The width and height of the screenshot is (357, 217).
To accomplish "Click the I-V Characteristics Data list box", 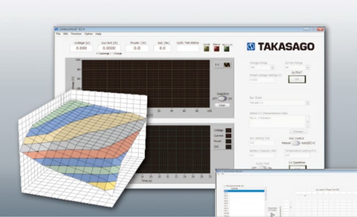I will [277, 121].
